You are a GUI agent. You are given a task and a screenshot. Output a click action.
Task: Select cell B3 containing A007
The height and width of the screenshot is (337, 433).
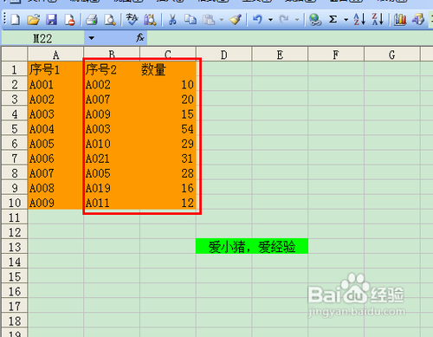point(112,99)
